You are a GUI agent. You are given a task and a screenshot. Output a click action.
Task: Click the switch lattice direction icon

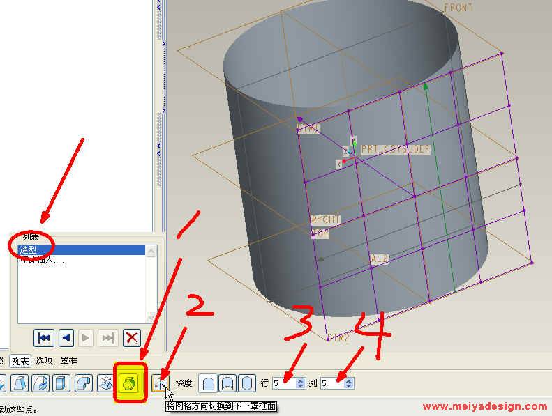[x=160, y=383]
